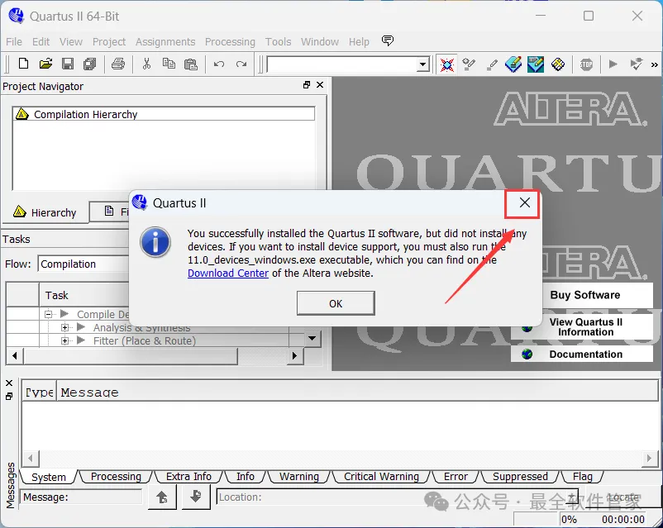The width and height of the screenshot is (663, 528).
Task: Expand the Fitter (Place & Route) task
Action: tap(64, 340)
